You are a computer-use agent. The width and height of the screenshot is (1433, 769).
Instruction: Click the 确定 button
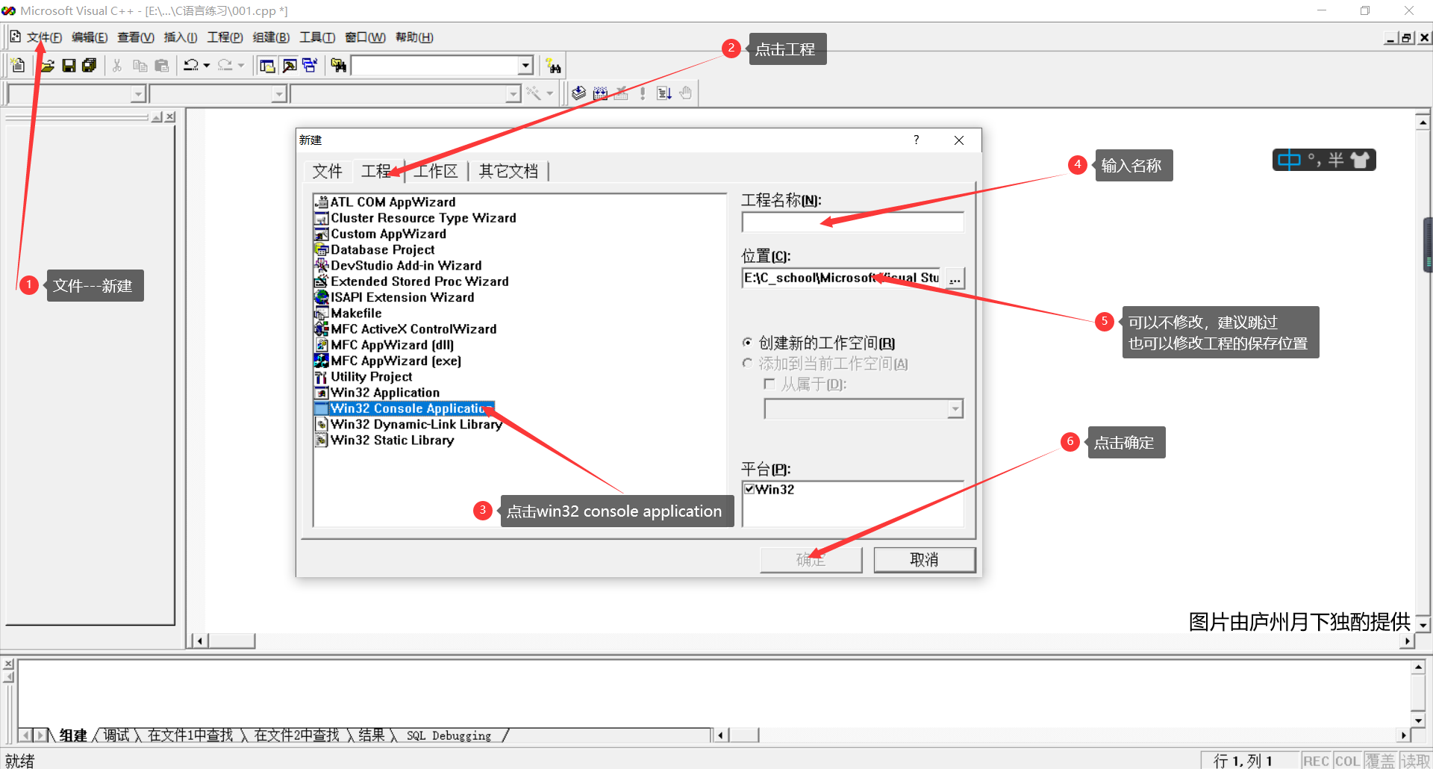[811, 560]
